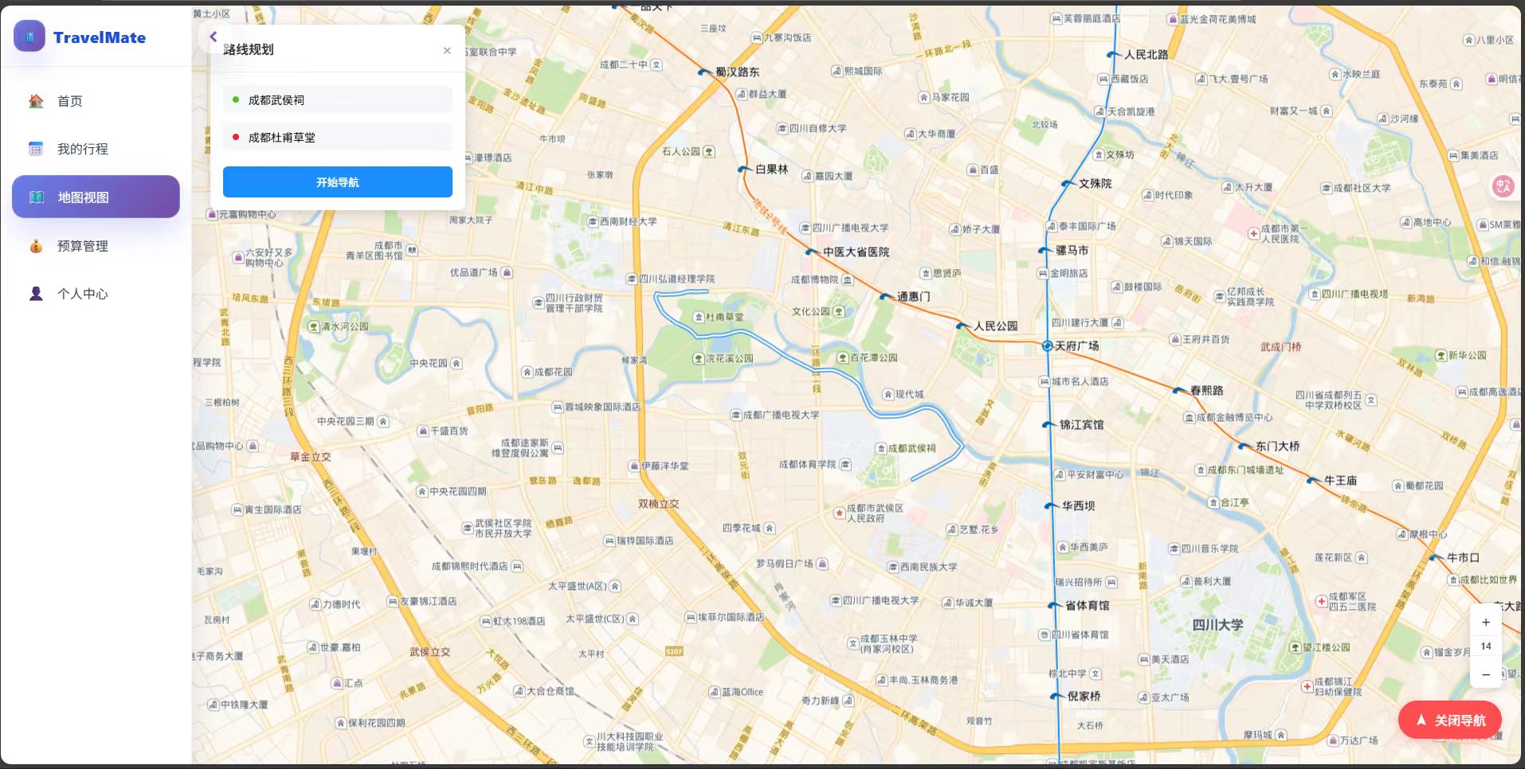
Task: Click the 文化公园 park marker
Action: click(839, 311)
